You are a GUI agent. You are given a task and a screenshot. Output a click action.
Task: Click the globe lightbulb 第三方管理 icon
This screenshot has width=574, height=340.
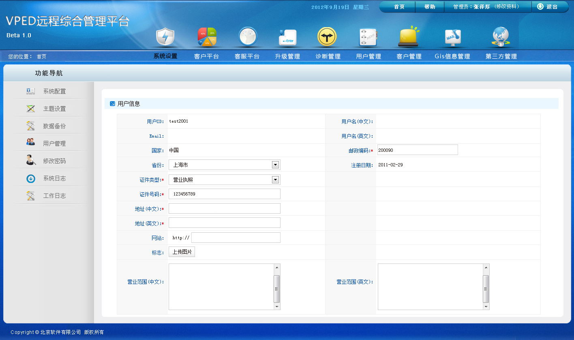pyautogui.click(x=501, y=37)
